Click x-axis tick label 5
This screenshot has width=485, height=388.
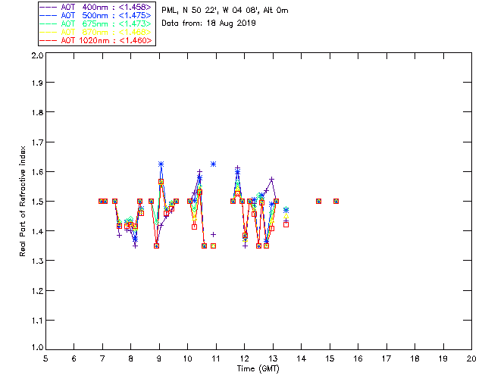click(x=45, y=358)
